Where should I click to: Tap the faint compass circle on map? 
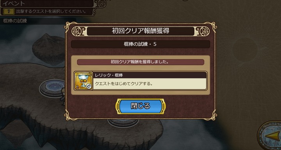pyautogui.click(x=245, y=50)
